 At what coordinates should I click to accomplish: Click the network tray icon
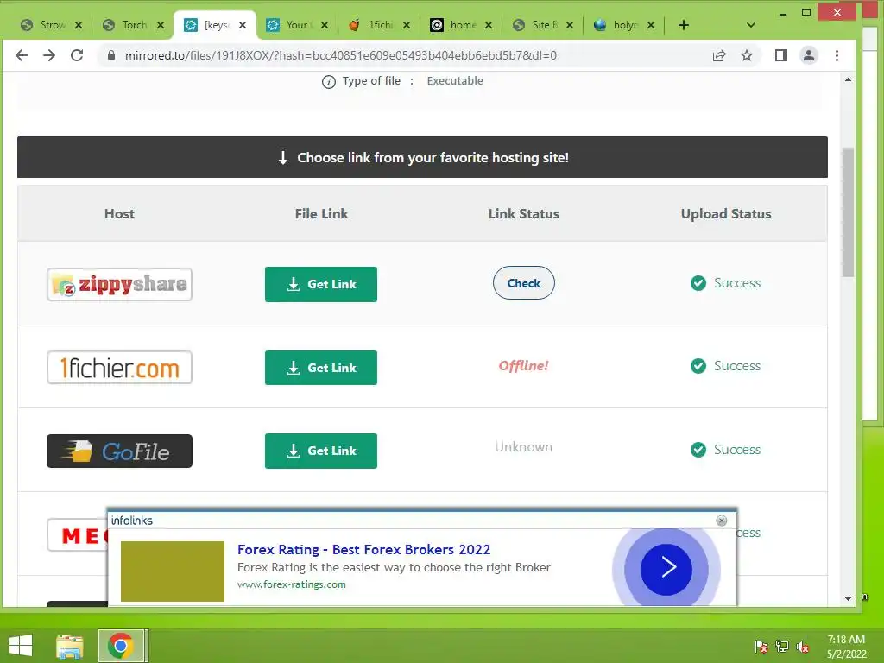click(782, 646)
